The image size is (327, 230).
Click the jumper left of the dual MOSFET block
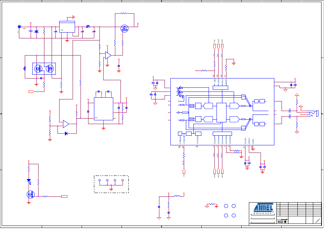(25, 68)
